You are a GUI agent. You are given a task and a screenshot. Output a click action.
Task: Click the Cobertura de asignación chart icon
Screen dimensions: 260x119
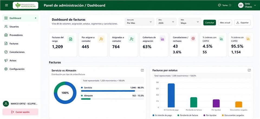(162, 39)
